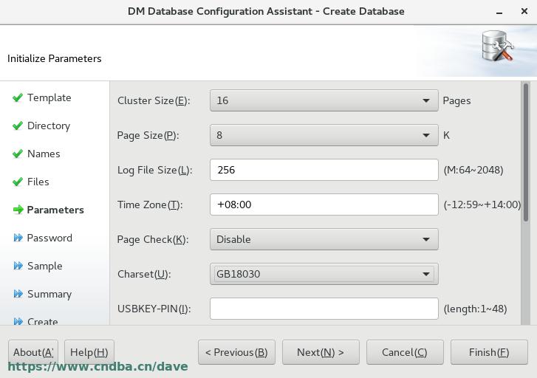The height and width of the screenshot is (378, 537).
Task: Click the green checkmark beside Files
Action: 18,182
